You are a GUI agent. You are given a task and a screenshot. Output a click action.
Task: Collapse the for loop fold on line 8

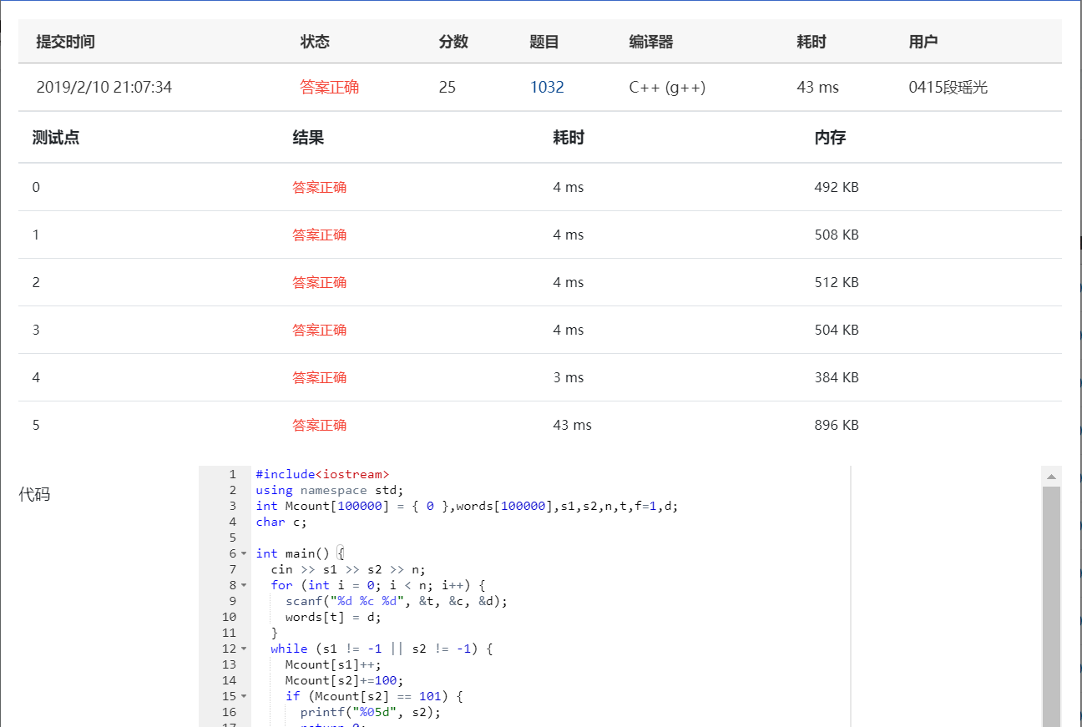pyautogui.click(x=242, y=585)
